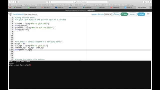Open the Normal keybinding mode dropdown
Image resolution: width=160 pixels, height=90 pixels.
coord(108,14)
